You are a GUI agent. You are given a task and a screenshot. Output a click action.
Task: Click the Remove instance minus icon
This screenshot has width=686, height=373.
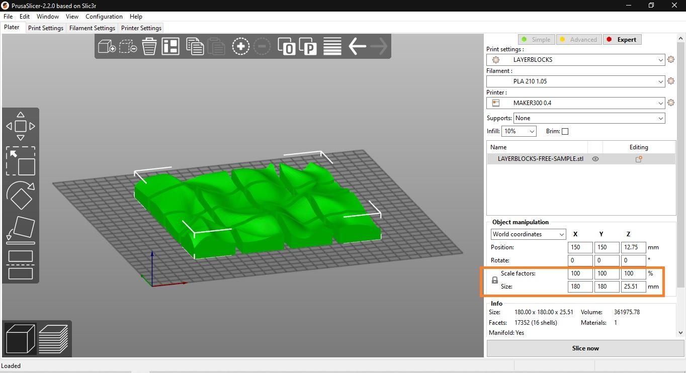click(262, 47)
